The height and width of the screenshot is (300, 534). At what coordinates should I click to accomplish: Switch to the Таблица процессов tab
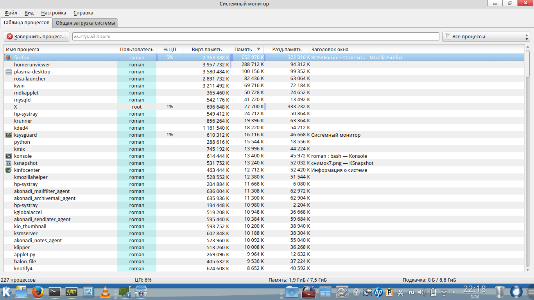[x=27, y=22]
